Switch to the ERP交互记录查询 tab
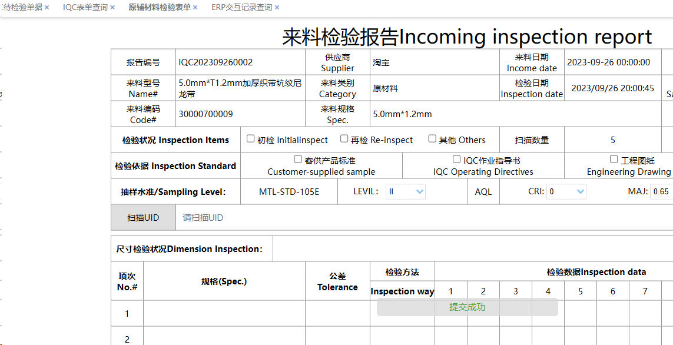 pyautogui.click(x=241, y=8)
